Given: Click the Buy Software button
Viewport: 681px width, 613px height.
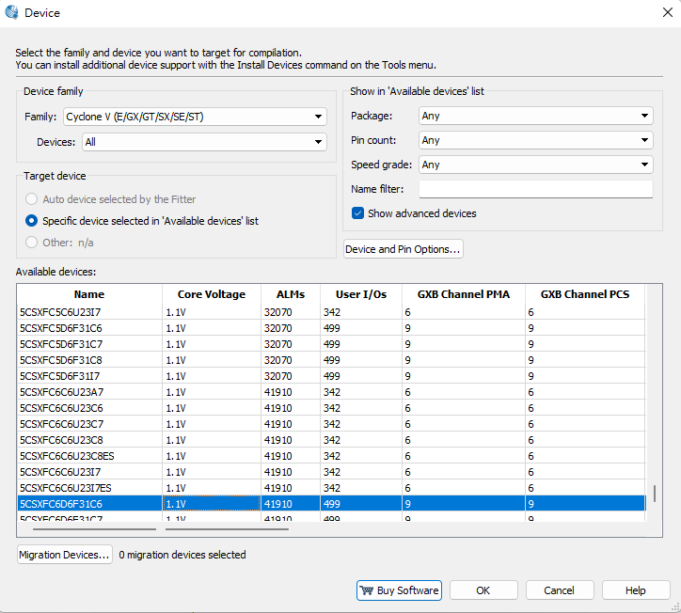Looking at the screenshot, I should pyautogui.click(x=399, y=590).
